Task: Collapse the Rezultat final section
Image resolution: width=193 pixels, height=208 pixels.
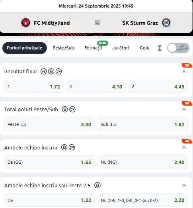Action: pyautogui.click(x=184, y=72)
